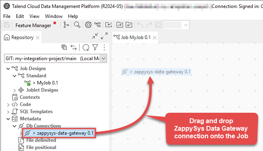The width and height of the screenshot is (263, 151).
Task: Open the Repository three-dot view menu
Action: pyautogui.click(x=104, y=47)
